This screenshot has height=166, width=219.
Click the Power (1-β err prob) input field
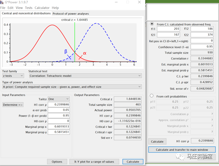(58, 116)
